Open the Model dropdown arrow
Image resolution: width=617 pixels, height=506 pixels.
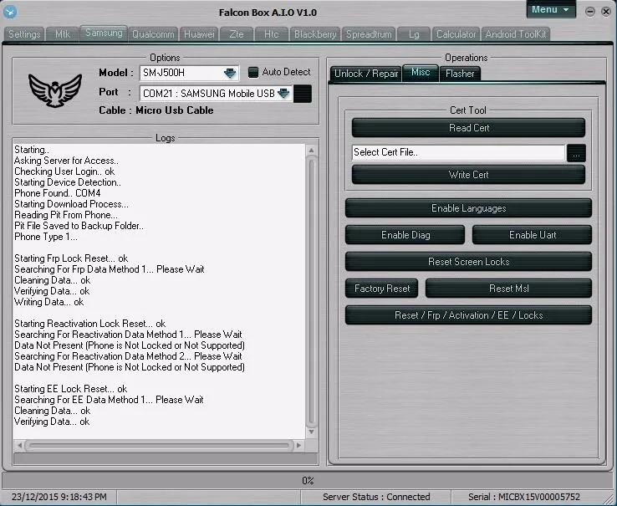click(x=230, y=73)
